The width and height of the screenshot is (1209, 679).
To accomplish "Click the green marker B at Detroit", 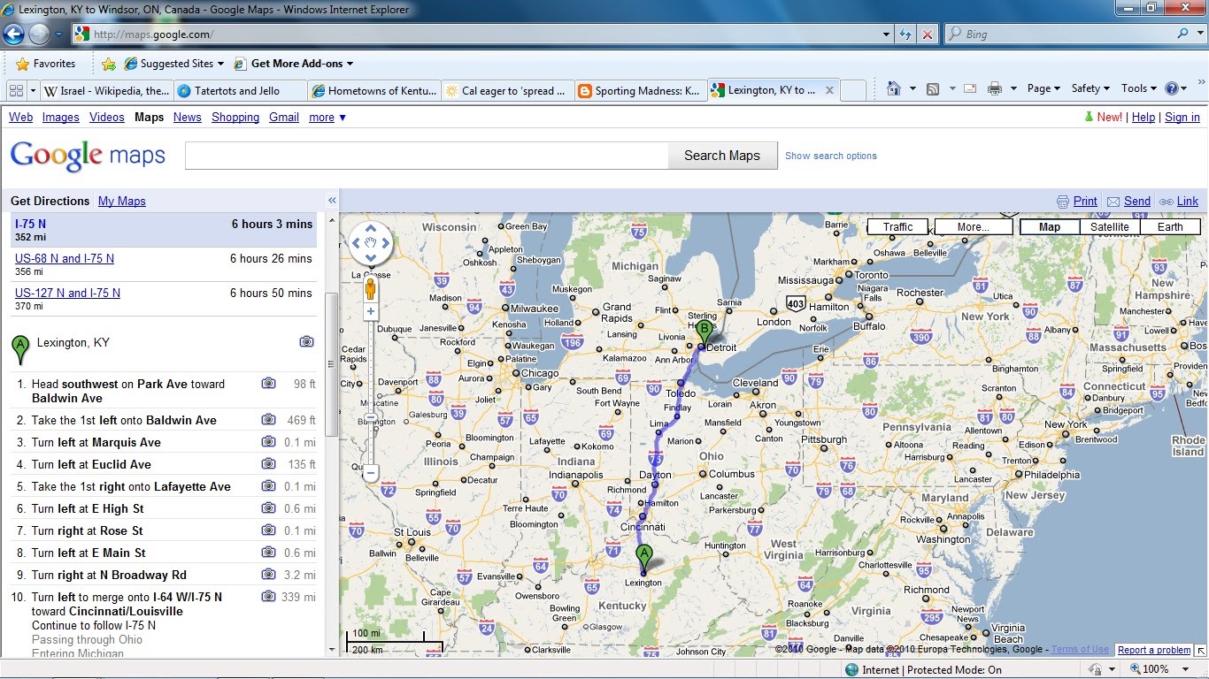I will pos(705,333).
